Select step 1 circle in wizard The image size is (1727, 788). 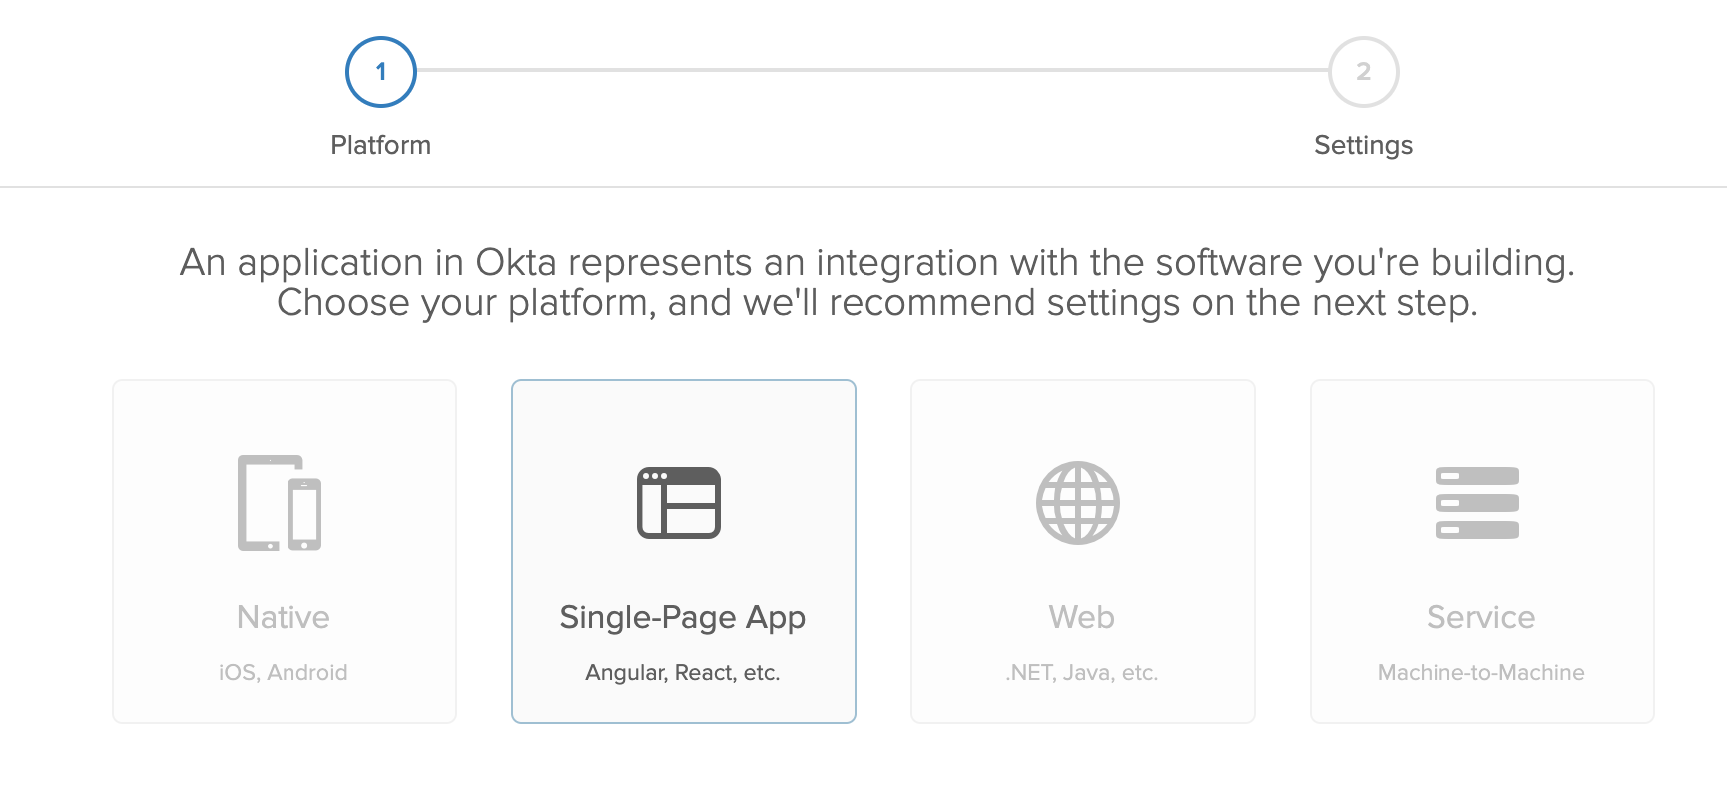tap(381, 72)
